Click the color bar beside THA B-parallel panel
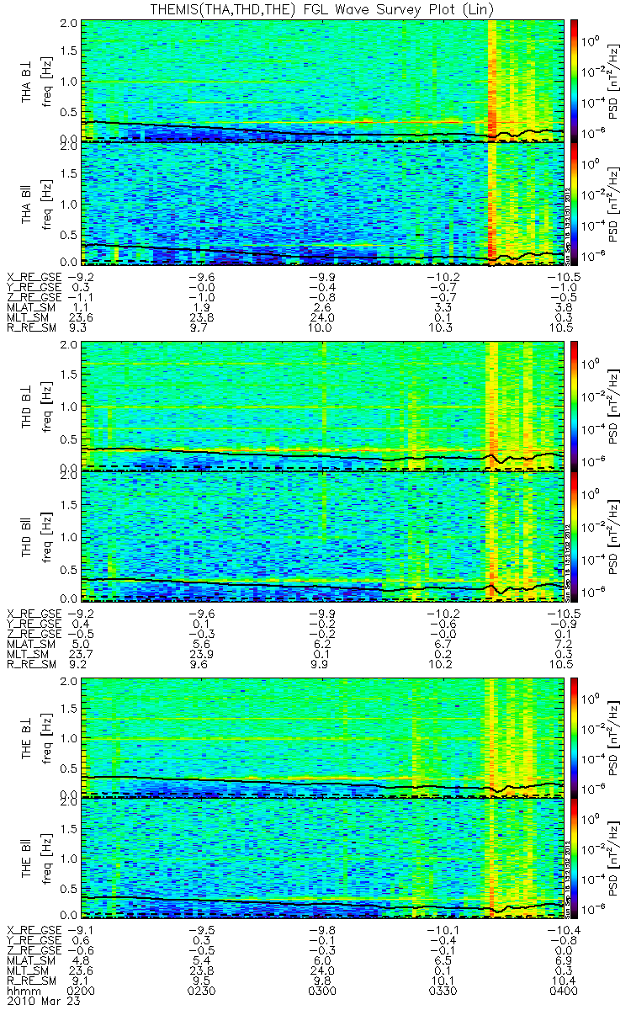This screenshot has width=631, height=1010. tap(575, 204)
